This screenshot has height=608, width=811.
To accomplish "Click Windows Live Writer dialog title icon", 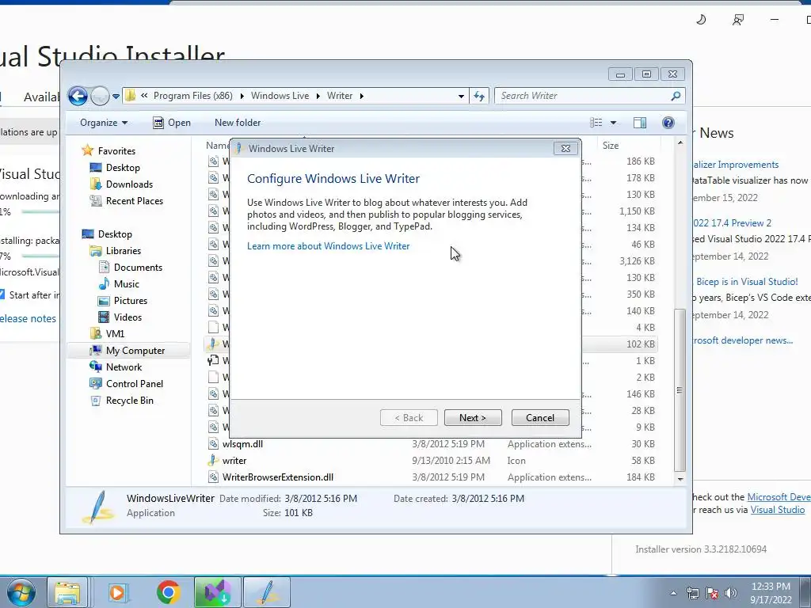I will click(238, 148).
